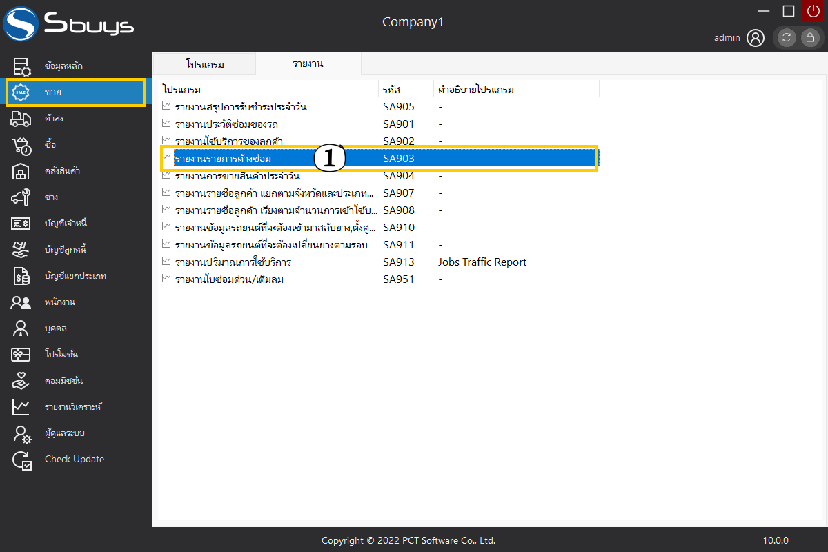Open the admin user profile icon
828x552 pixels.
click(756, 38)
